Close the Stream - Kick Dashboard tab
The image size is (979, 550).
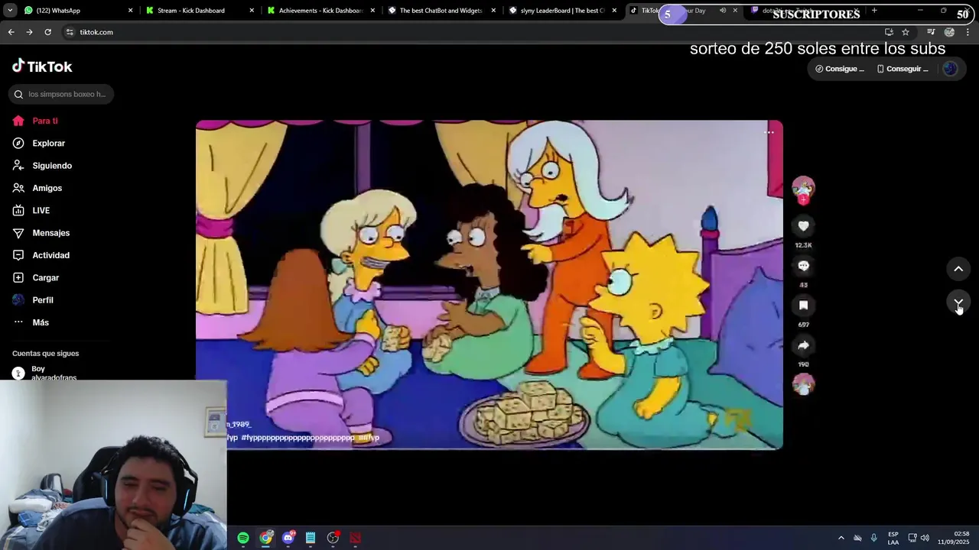[x=252, y=11]
